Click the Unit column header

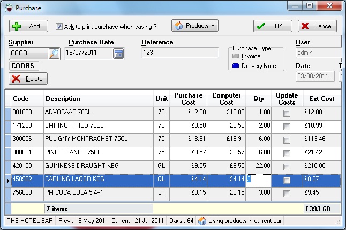point(162,99)
